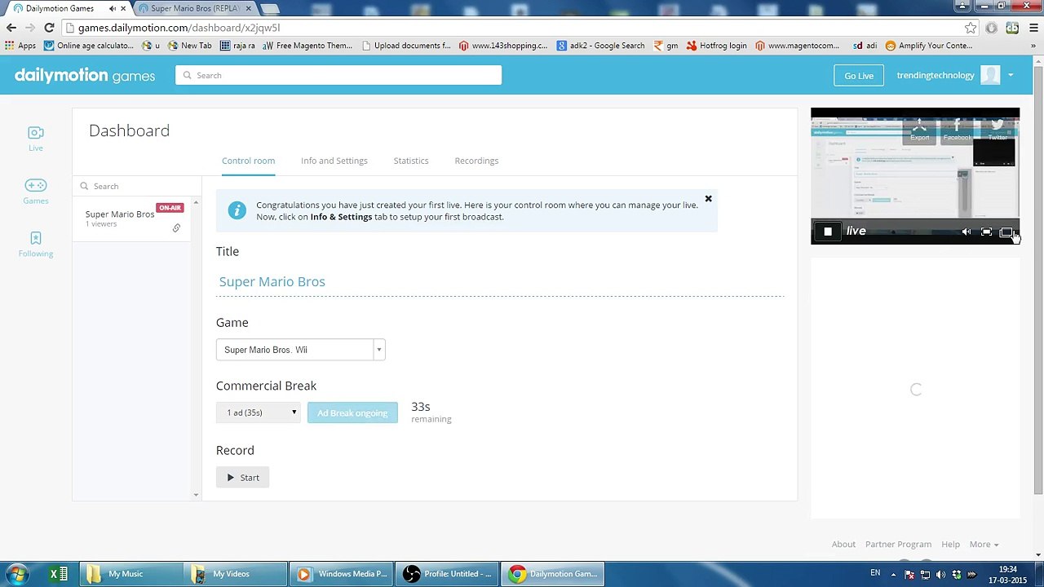Open a new browser tab

(270, 8)
